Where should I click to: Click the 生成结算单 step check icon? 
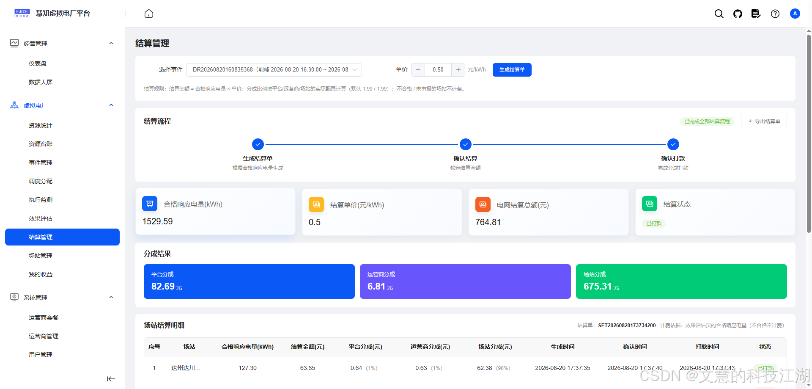(258, 144)
